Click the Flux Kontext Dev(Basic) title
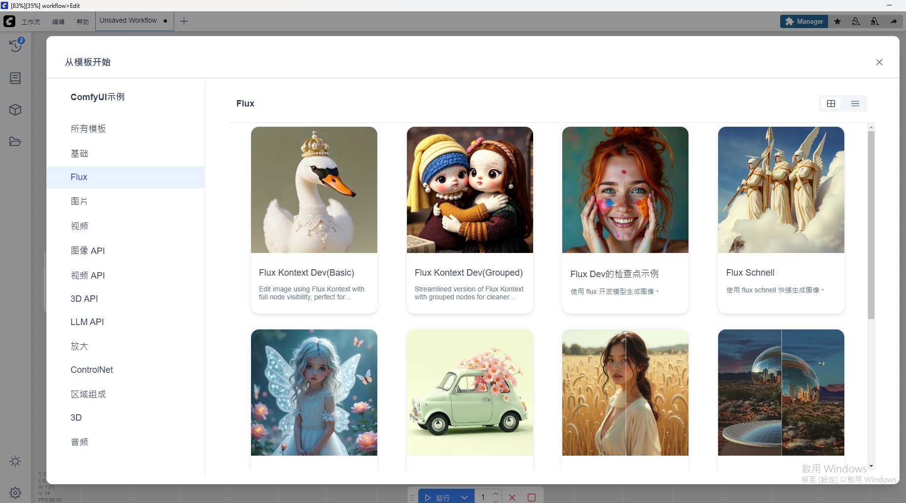Viewport: 906px width, 503px height. coord(307,273)
